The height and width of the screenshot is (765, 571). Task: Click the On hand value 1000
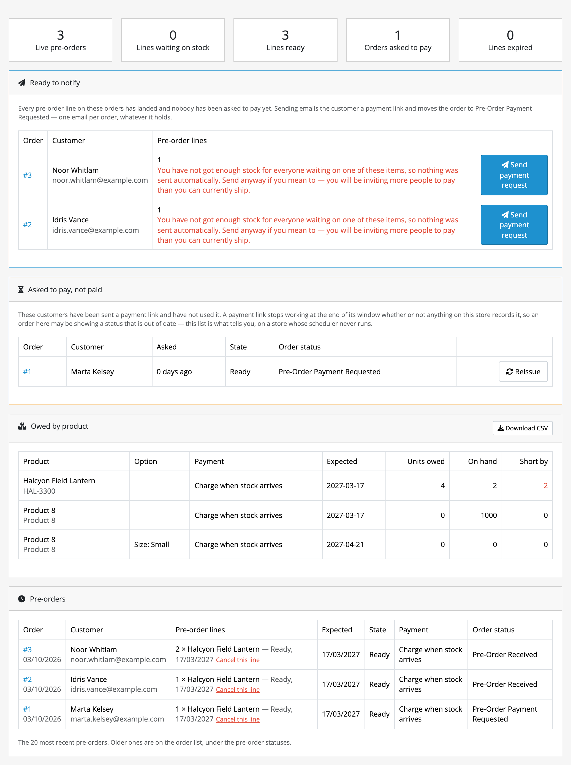[x=489, y=515]
